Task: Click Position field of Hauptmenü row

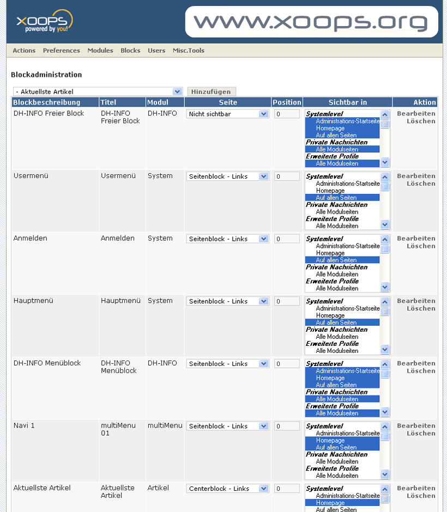Action: (x=287, y=301)
